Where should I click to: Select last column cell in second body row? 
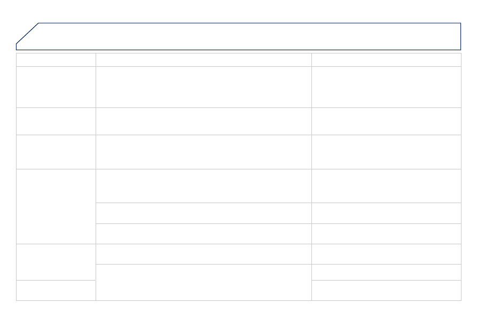pos(386,121)
